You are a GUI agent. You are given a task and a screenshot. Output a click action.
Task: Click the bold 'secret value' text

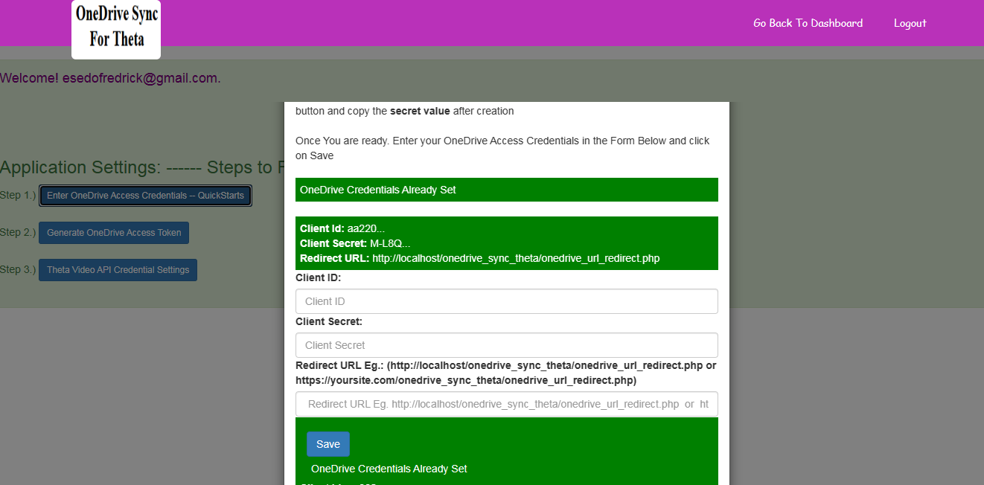coord(420,111)
